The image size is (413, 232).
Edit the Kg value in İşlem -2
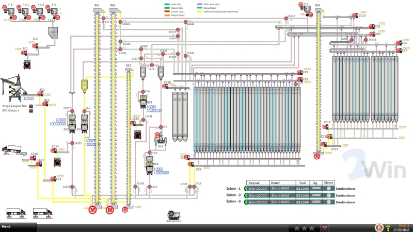point(316,195)
